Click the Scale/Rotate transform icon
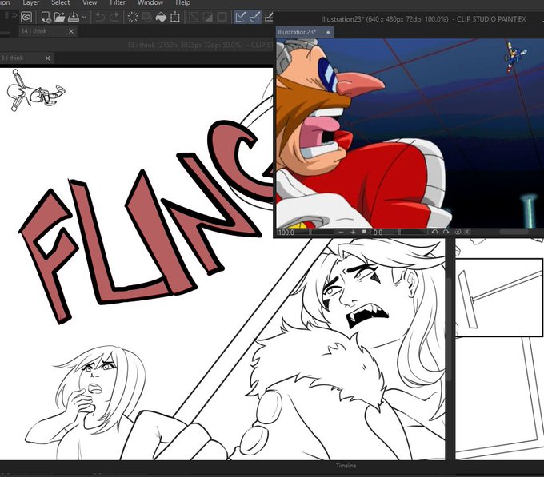Viewport: 544px width, 477px height. [175, 17]
